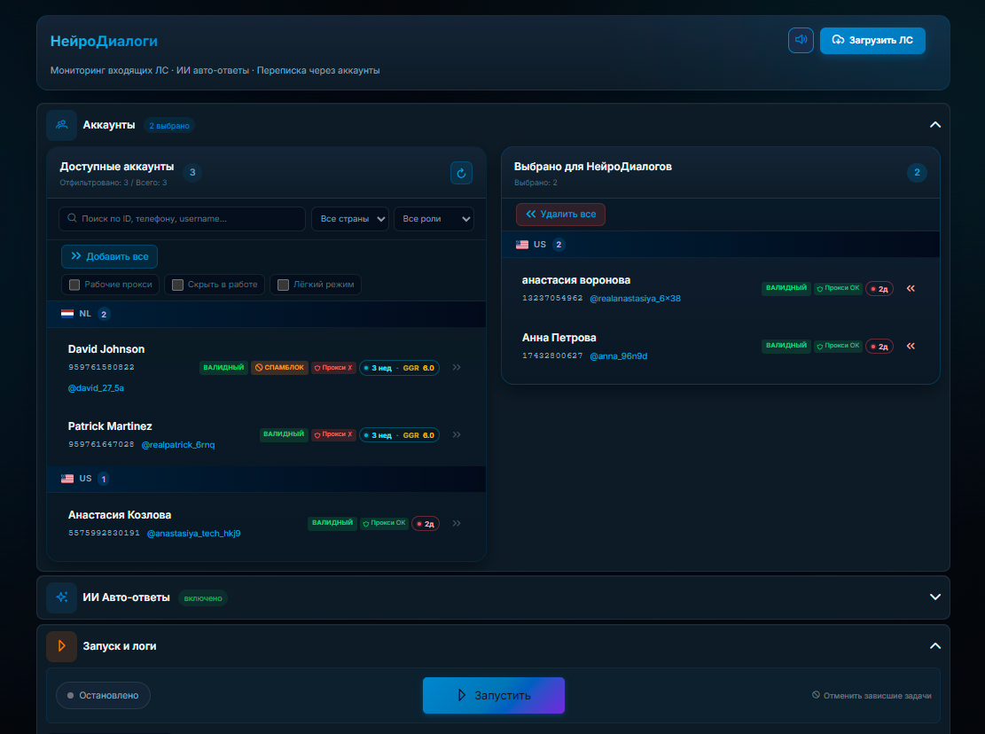Viewport: 985px width, 734px height.
Task: Add David Johnson using the double-arrow icon
Action: point(457,367)
